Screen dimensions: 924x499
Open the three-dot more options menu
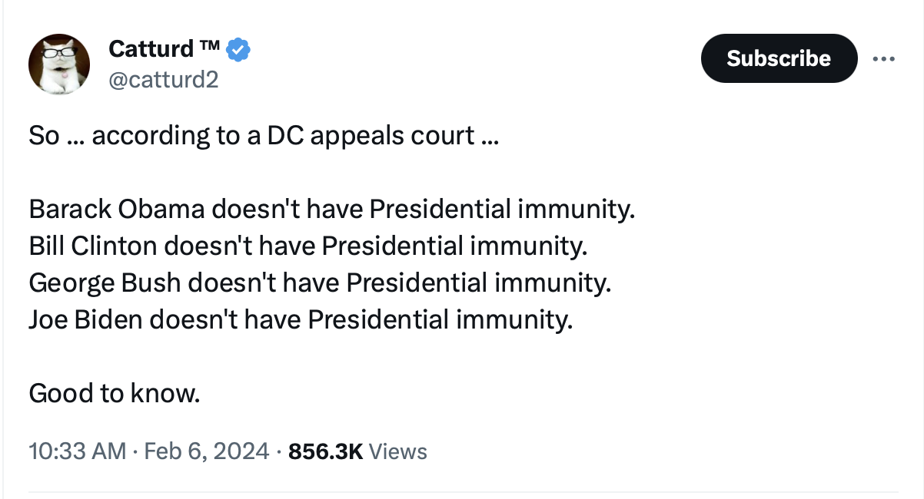[883, 59]
